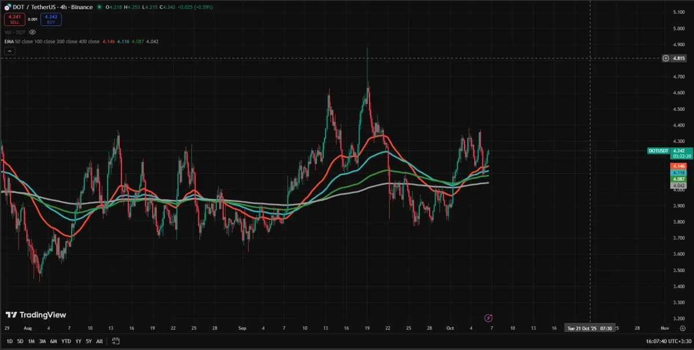Click the red 4.146 EMA scale label
694x350 pixels.
[x=679, y=166]
